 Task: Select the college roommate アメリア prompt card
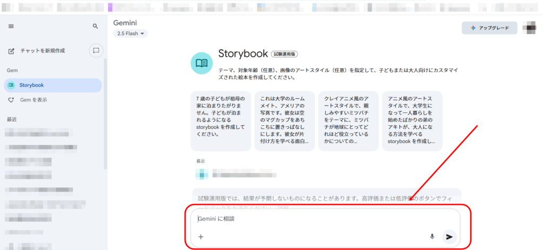tap(284, 120)
